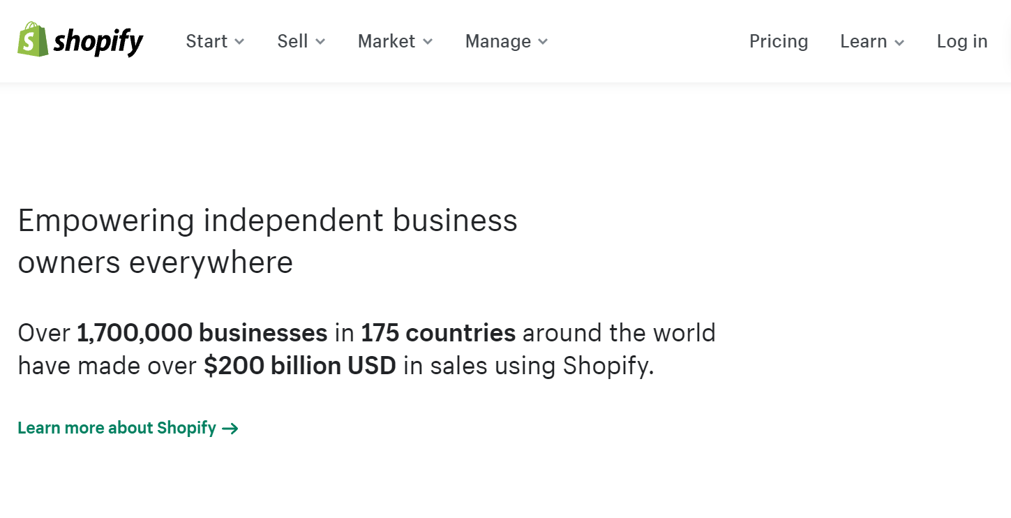Follow the Learn more about Shopify link
The width and height of the screenshot is (1011, 518).
tap(117, 428)
